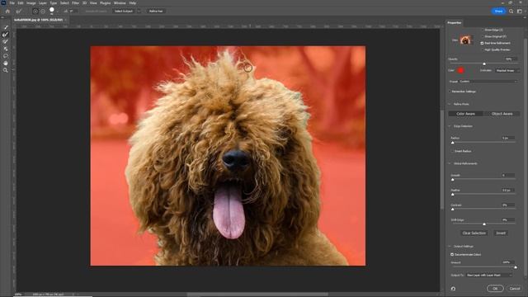Toggle High Quality Preview checkbox

[482, 49]
